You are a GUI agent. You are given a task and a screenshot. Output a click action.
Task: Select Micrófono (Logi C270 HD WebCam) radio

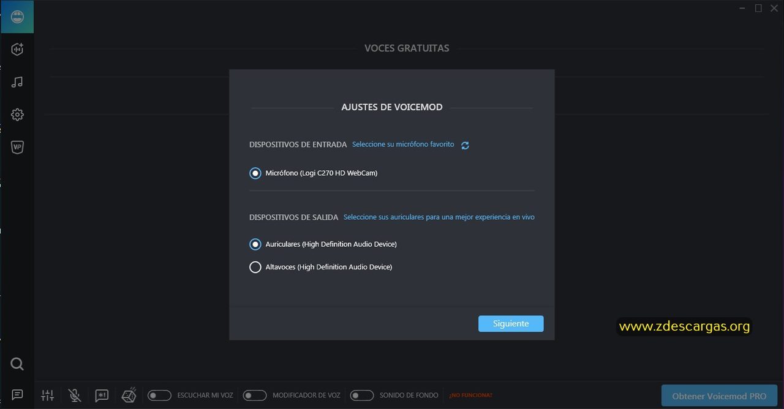click(x=255, y=173)
